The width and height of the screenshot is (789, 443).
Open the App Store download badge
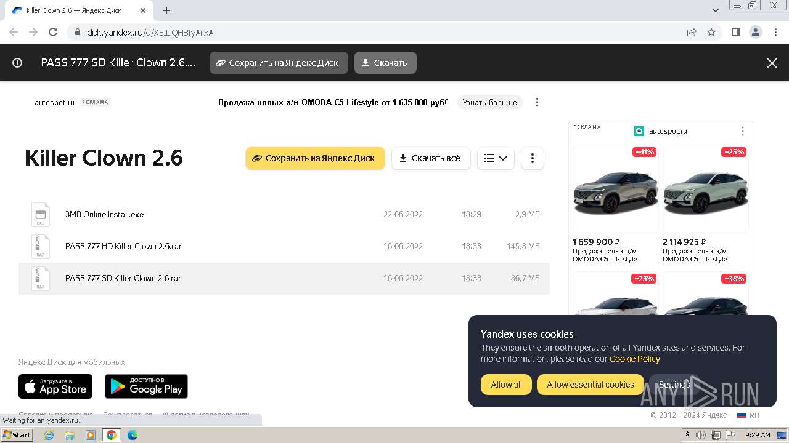[x=55, y=386]
